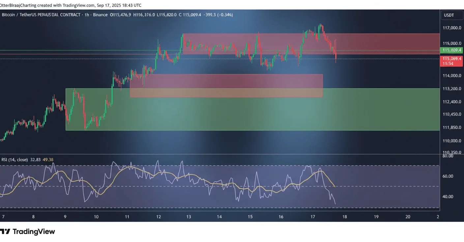Select the red 115,069.4 last price tag
This screenshot has height=242, width=464.
coord(451,58)
